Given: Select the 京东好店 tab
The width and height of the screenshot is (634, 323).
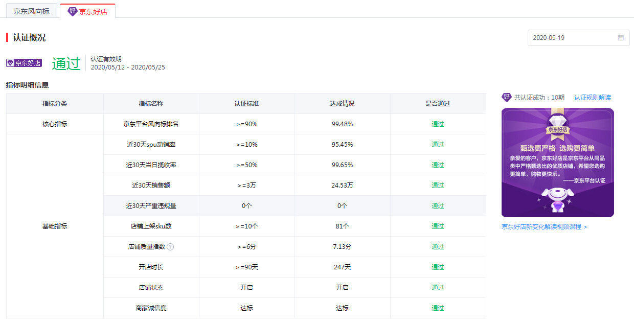Looking at the screenshot, I should tap(87, 11).
